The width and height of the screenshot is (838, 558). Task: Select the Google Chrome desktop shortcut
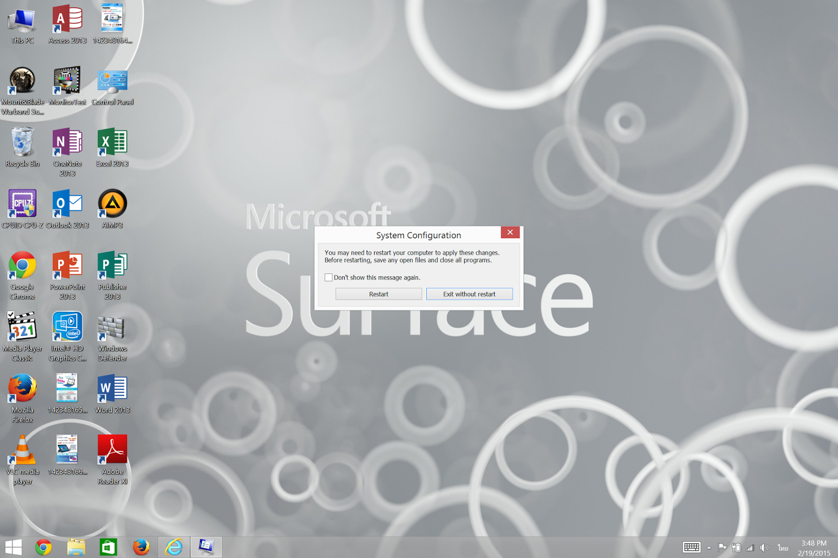click(23, 276)
